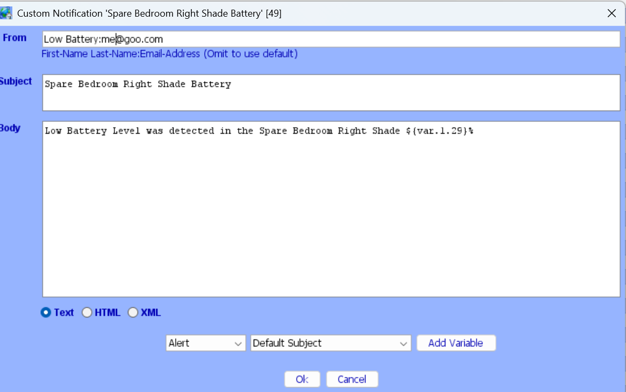Screen dimensions: 626x392
Task: Click the globe app icon in the title bar
Action: point(6,13)
